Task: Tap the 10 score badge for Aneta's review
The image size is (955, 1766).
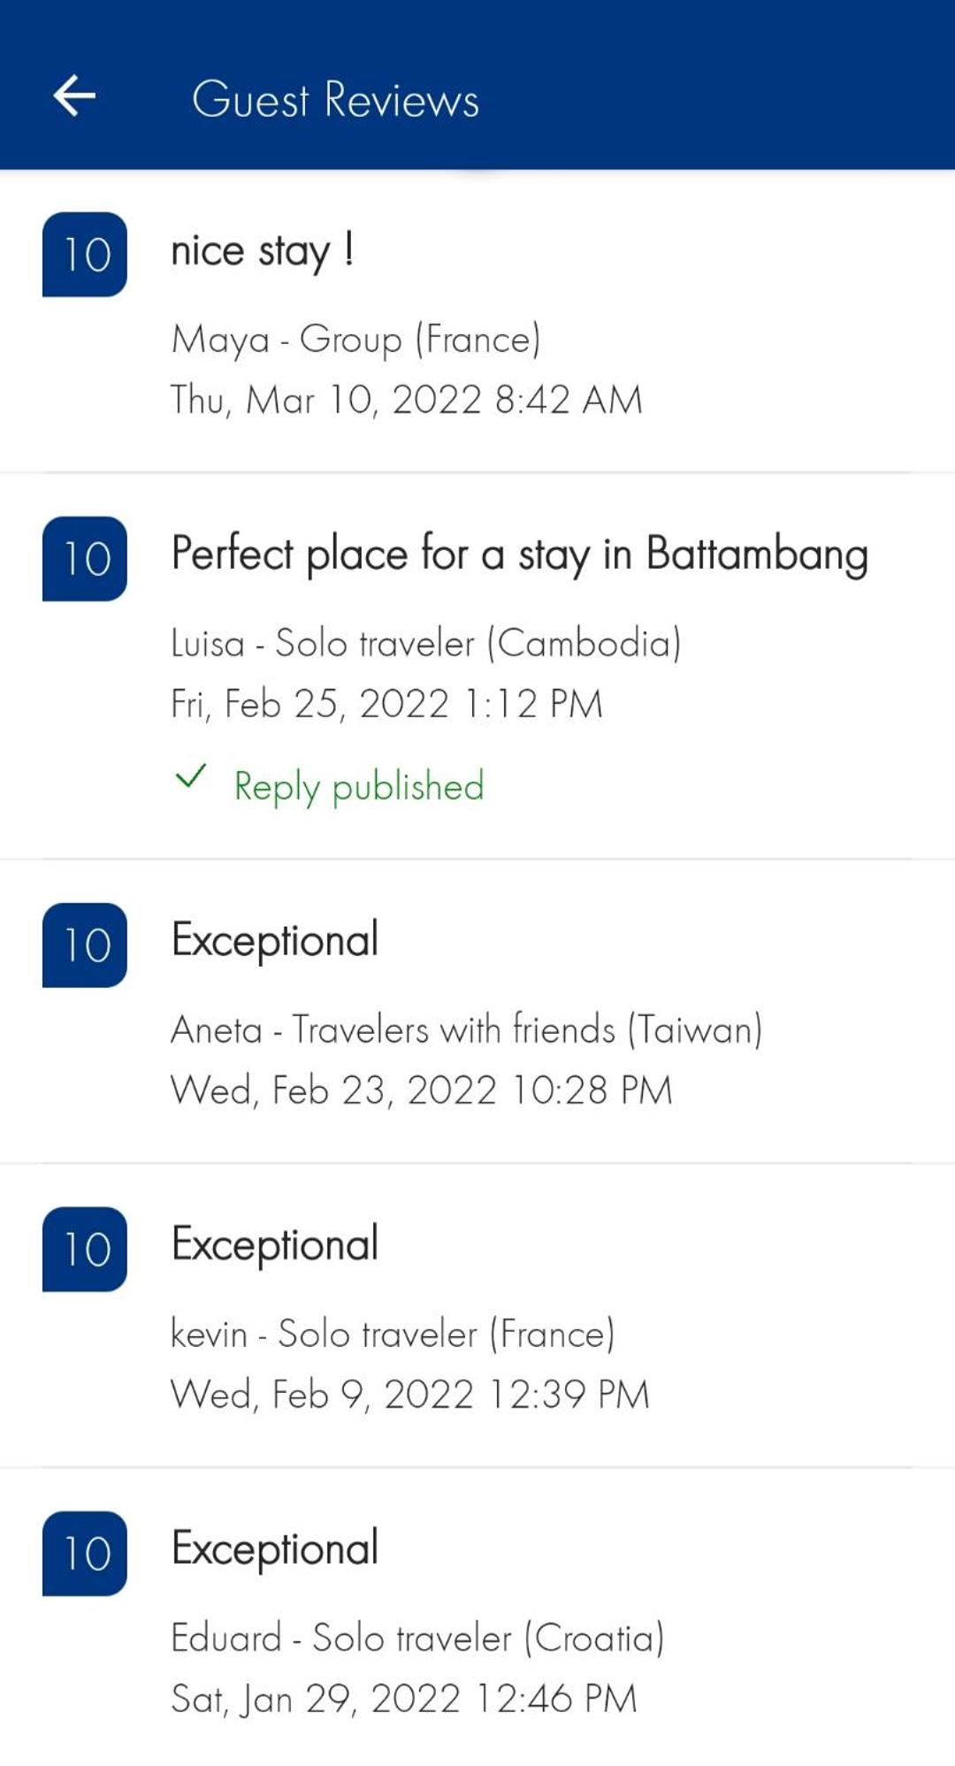Action: point(85,945)
